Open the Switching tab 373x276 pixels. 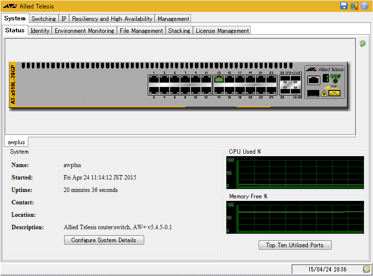[x=44, y=19]
